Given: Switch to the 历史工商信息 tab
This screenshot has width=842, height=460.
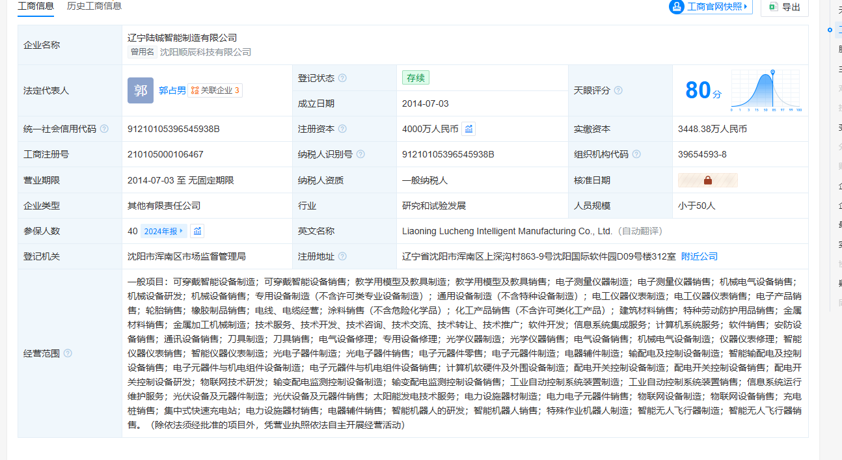Looking at the screenshot, I should [94, 6].
